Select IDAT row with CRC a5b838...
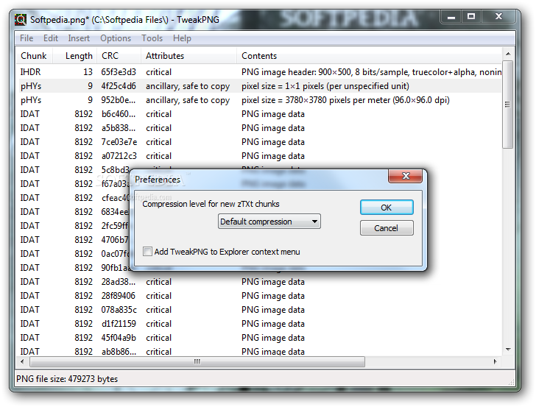The width and height of the screenshot is (536, 407). pos(259,128)
